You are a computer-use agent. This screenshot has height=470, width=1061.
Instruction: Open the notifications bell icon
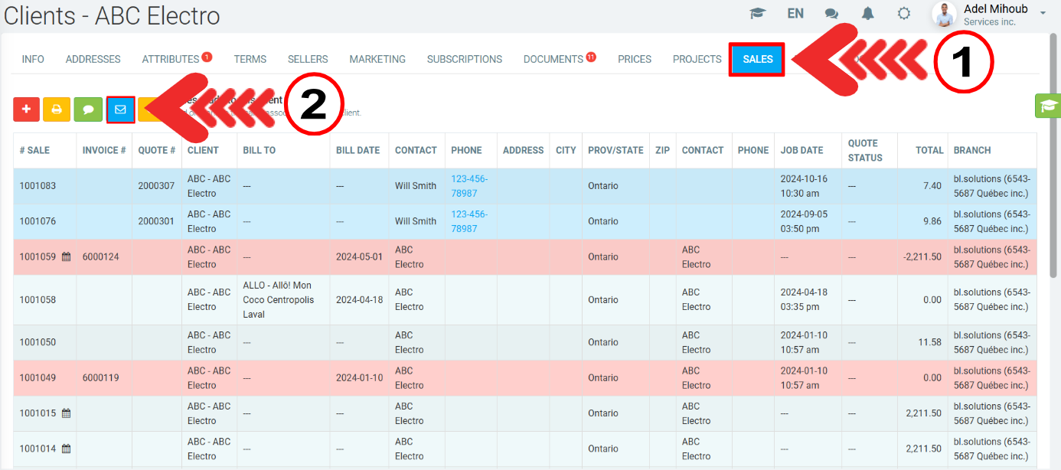(x=868, y=14)
